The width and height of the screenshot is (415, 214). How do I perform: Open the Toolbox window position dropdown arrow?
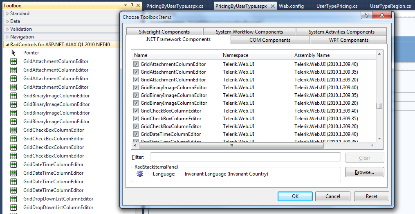click(126, 5)
